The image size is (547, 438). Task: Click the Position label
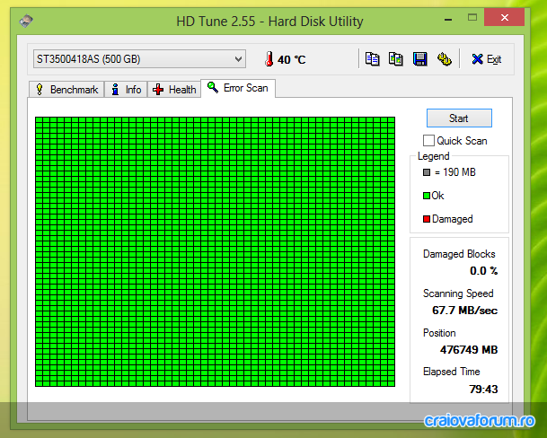click(x=439, y=333)
